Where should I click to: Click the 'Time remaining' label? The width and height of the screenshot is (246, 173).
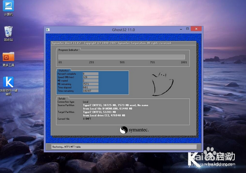click(65, 91)
